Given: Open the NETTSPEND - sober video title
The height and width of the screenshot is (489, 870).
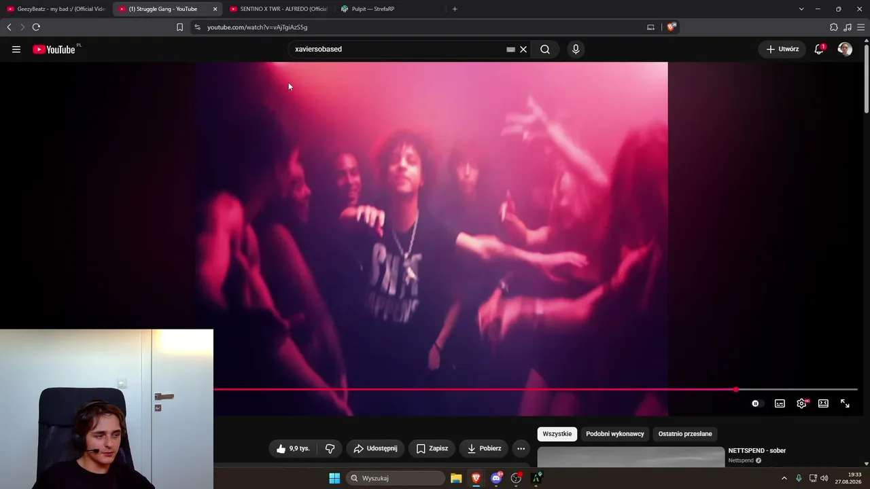Looking at the screenshot, I should (757, 450).
